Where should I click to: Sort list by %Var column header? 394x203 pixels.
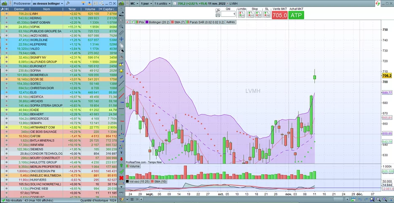(x=72, y=9)
